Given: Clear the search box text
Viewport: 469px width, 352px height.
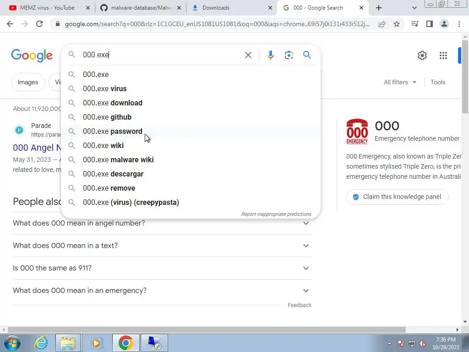Looking at the screenshot, I should (248, 55).
